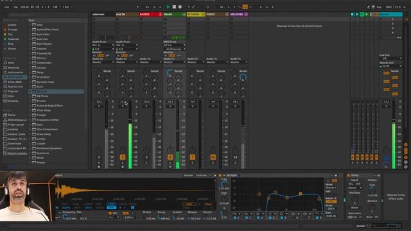Toggle EQ Eight filter band 8
The height and width of the screenshot is (231, 411).
(x=317, y=218)
